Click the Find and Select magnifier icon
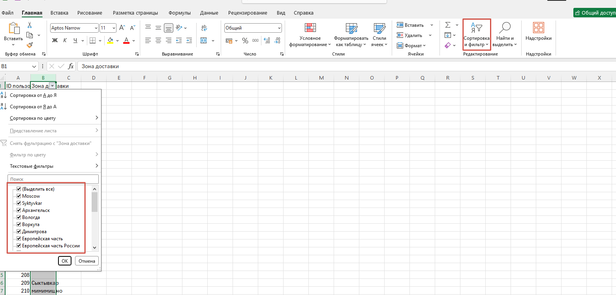This screenshot has height=295, width=616. [x=505, y=28]
